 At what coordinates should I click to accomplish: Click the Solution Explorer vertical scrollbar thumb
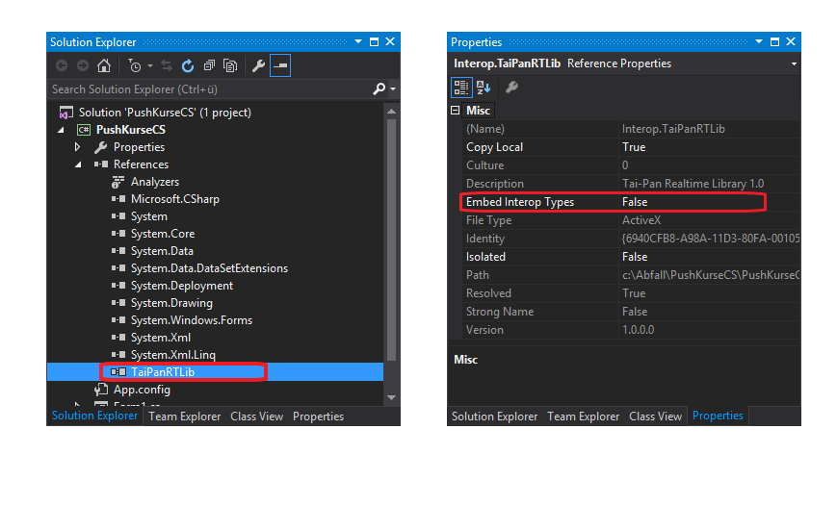point(391,240)
